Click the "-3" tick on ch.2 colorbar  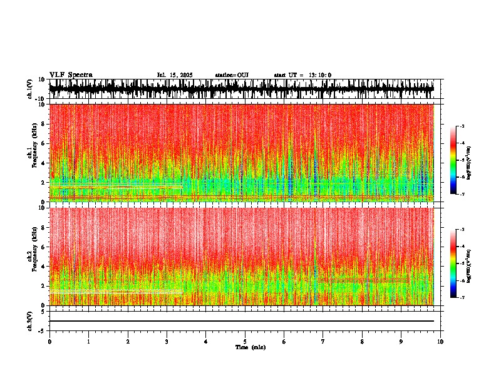point(462,230)
